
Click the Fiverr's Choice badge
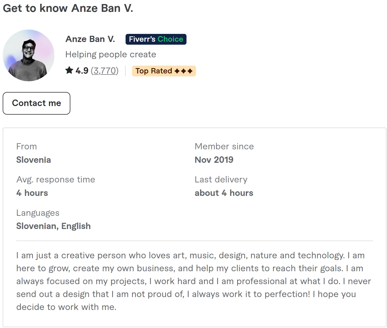[156, 39]
